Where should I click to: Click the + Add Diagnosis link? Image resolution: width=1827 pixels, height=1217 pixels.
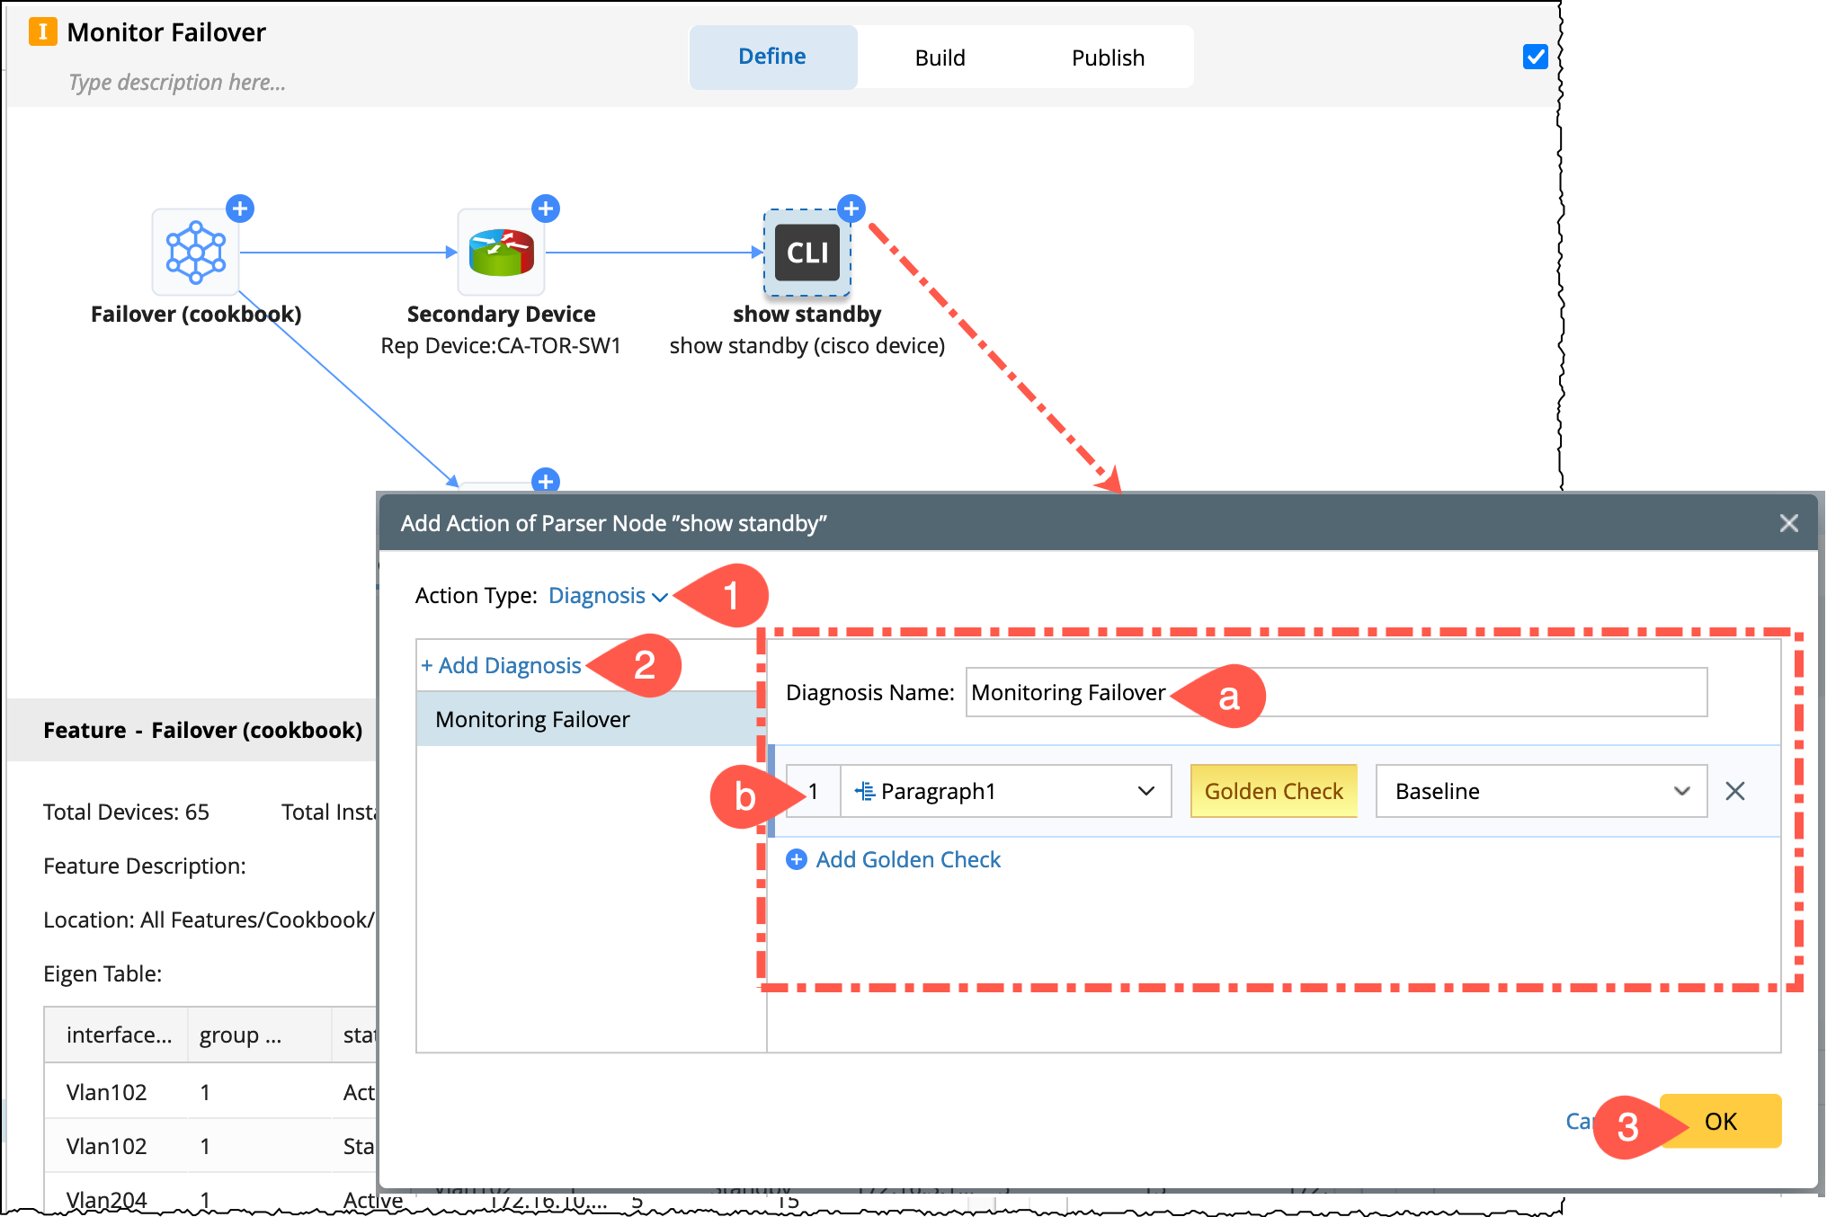pyautogui.click(x=502, y=666)
